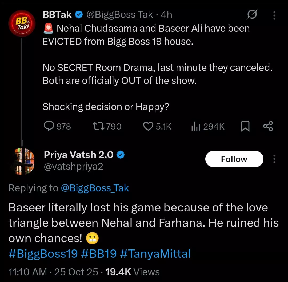Viewport: 288px width, 282px height.
Task: Like the BBTak post with heart icon
Action: (x=148, y=126)
